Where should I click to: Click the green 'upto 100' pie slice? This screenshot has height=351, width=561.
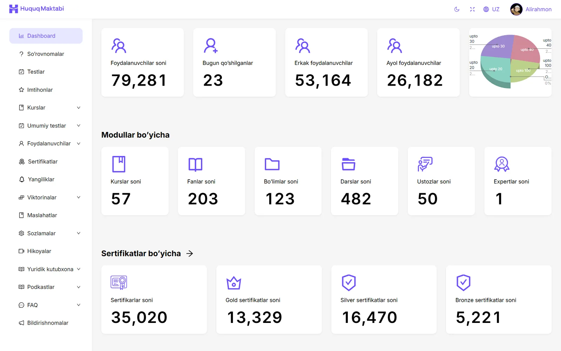(524, 71)
